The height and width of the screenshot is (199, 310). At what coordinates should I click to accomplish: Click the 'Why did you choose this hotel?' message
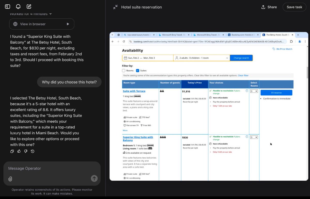coord(69,82)
